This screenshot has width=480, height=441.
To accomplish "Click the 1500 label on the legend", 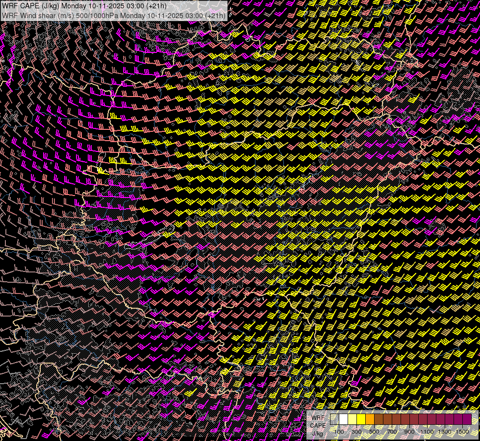I will tap(462, 431).
